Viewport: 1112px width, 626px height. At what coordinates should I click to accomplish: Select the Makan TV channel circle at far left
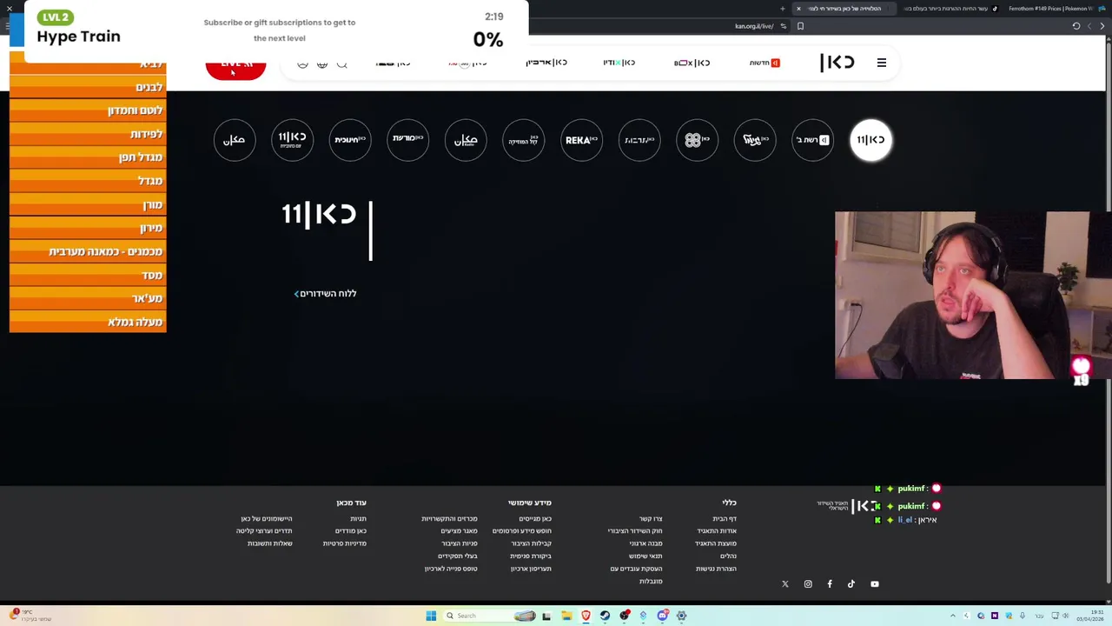tap(235, 140)
